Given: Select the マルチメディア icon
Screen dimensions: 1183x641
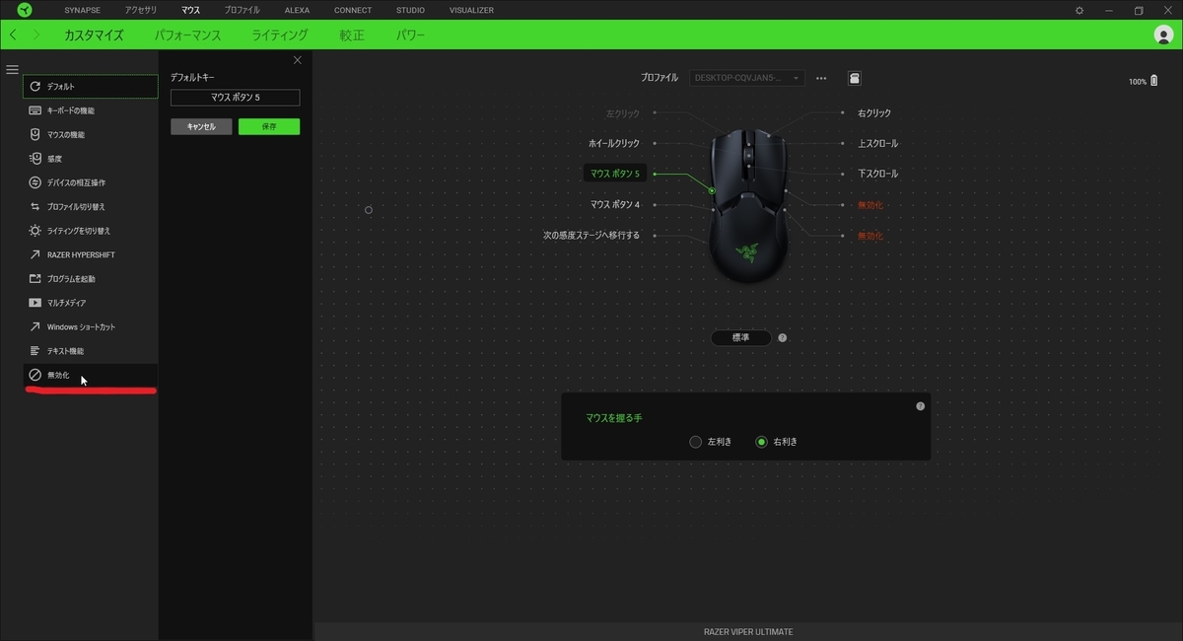Looking at the screenshot, I should point(35,303).
